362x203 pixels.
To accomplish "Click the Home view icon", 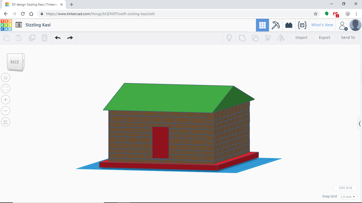I will pos(5,77).
